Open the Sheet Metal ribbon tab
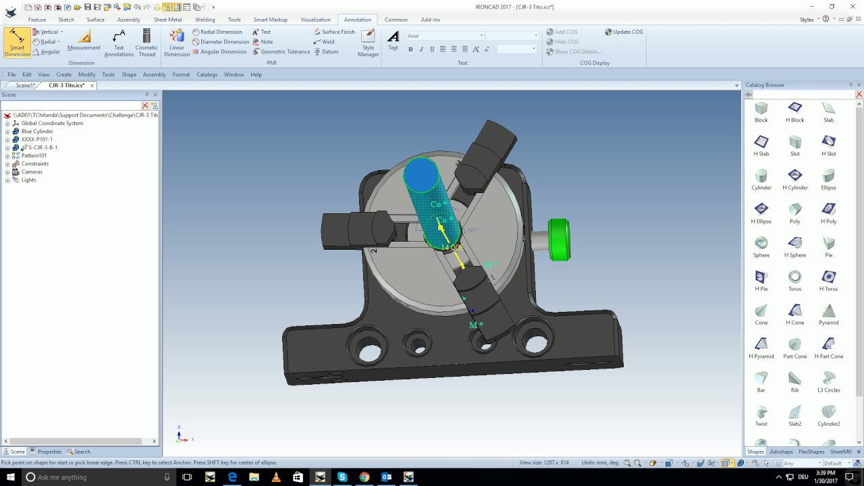 pos(167,20)
